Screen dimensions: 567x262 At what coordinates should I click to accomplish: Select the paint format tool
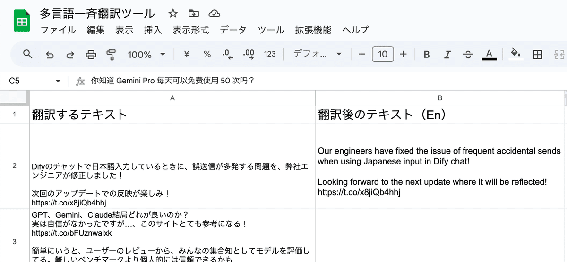click(x=111, y=55)
